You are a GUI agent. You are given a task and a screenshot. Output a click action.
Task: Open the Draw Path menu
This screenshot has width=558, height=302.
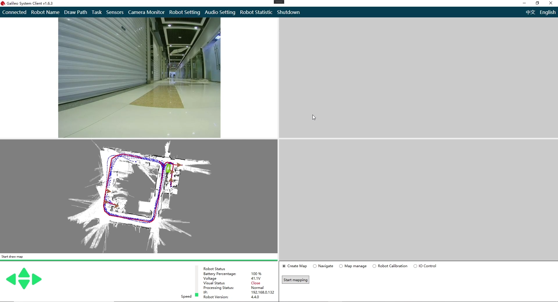coord(76,12)
